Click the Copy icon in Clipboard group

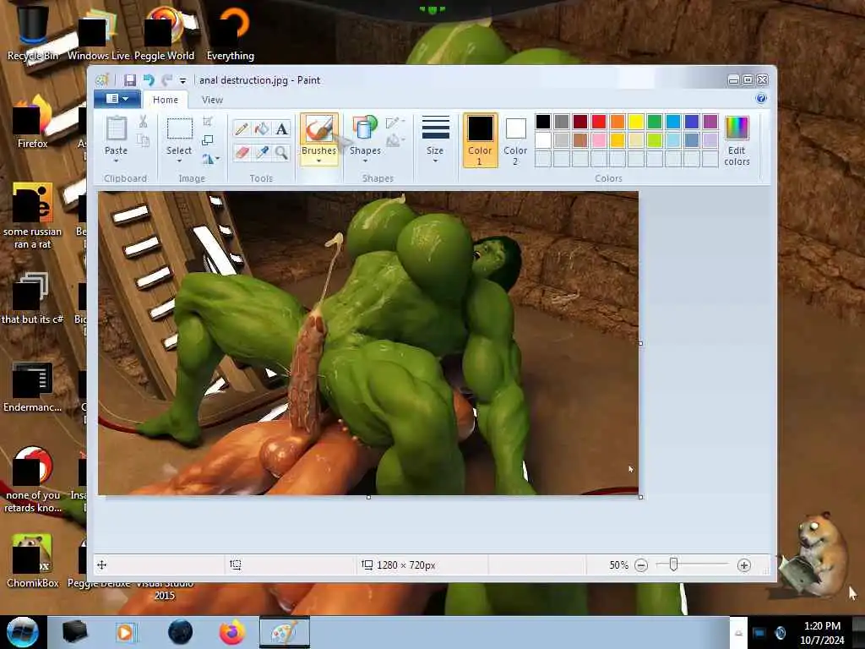coord(143,141)
